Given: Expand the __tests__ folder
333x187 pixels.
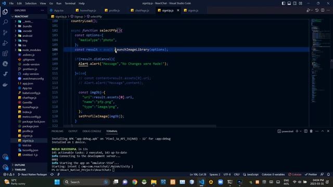Looking at the screenshot, I should pos(16,21).
